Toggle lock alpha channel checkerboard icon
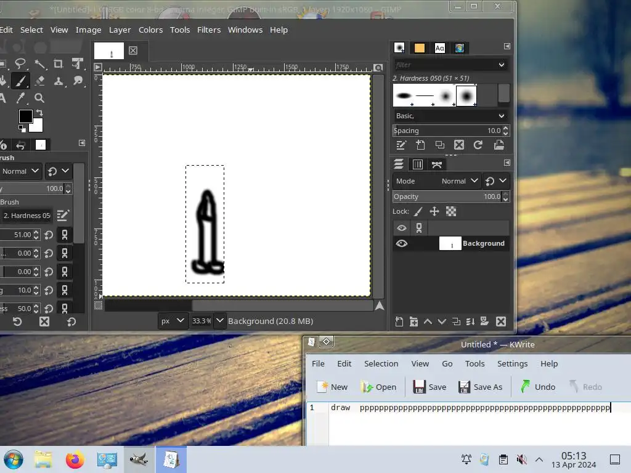631x473 pixels. [x=451, y=211]
